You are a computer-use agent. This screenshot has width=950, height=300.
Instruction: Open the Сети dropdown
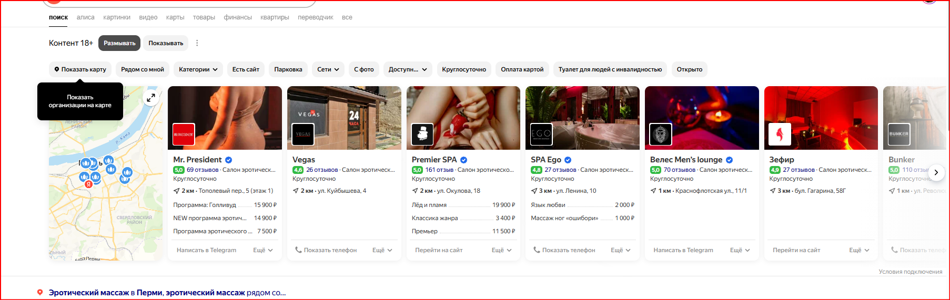click(328, 69)
